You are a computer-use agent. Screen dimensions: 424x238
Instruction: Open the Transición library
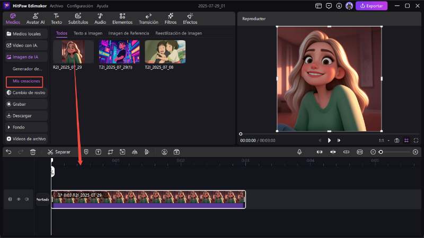pyautogui.click(x=148, y=19)
